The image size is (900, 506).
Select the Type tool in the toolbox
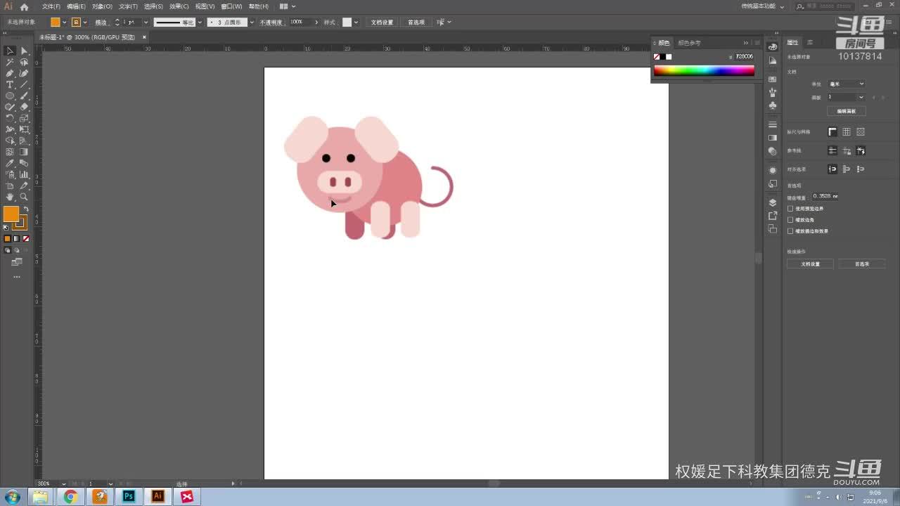(10, 84)
